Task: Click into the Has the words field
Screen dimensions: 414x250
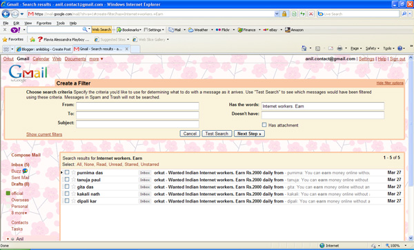Action: click(x=323, y=106)
